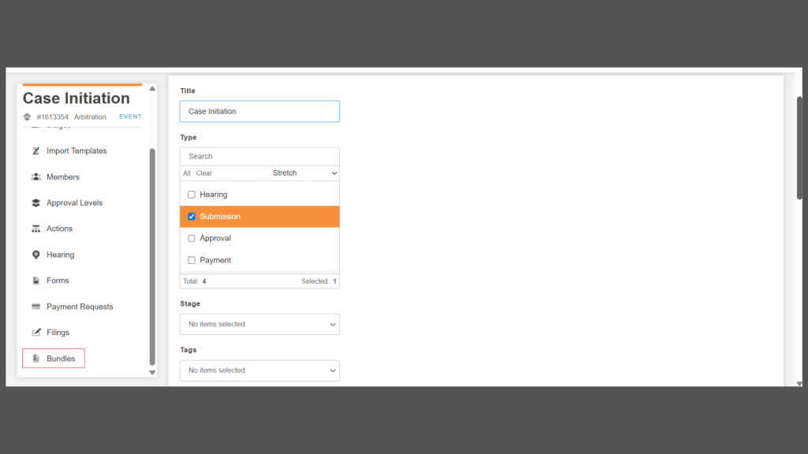808x454 pixels.
Task: Click the Forms document icon
Action: pyautogui.click(x=36, y=281)
